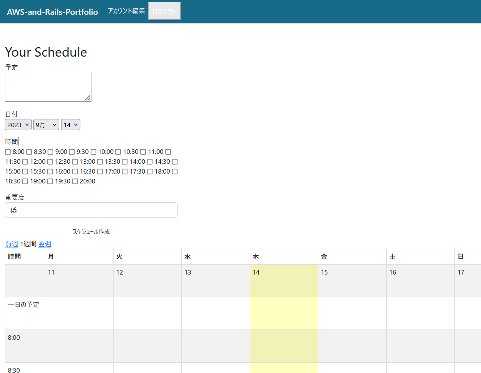
Task: Click the AWS-and-Rails-Portfolio brand link
Action: pyautogui.click(x=52, y=12)
